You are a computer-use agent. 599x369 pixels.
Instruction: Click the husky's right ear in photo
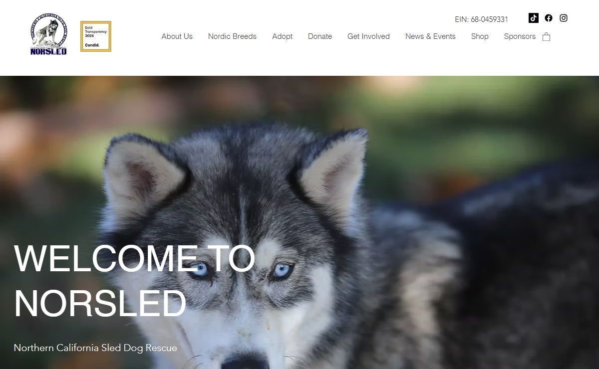(x=332, y=169)
